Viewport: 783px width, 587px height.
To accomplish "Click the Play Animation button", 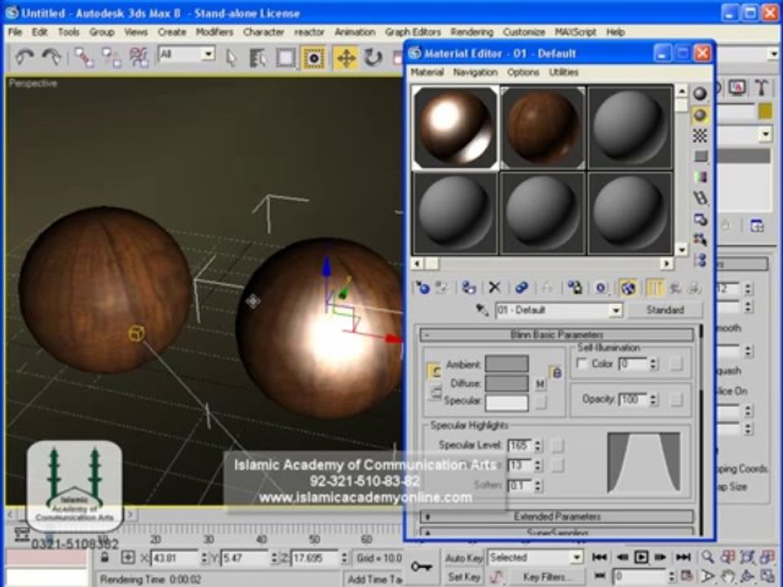I will pyautogui.click(x=641, y=557).
